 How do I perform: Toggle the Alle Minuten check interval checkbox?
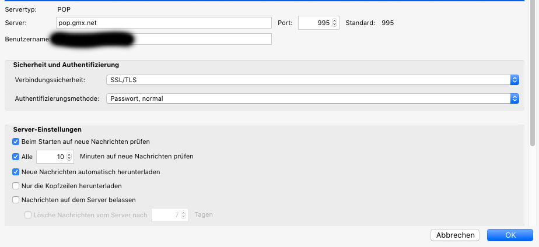pos(16,156)
